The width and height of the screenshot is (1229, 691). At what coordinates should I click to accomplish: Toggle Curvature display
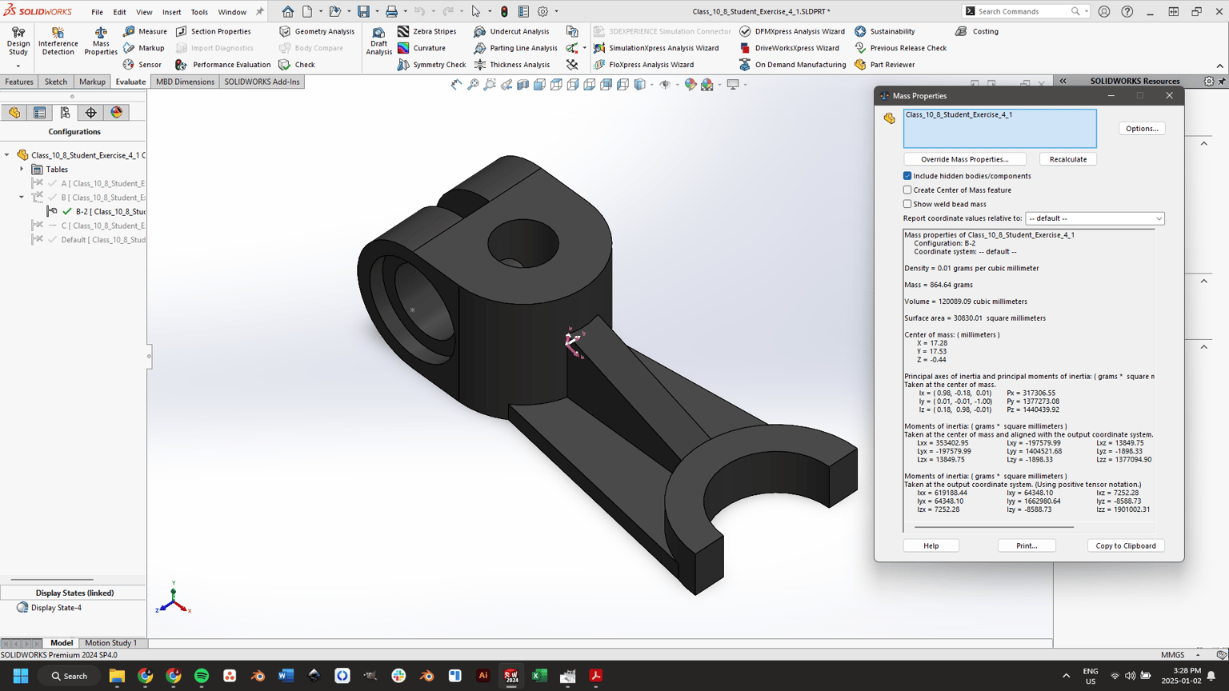[x=421, y=48]
